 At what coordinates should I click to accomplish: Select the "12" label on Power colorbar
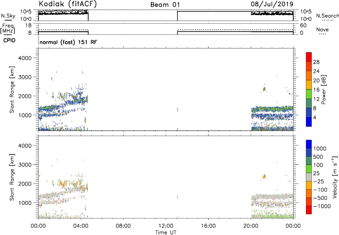tap(316, 99)
